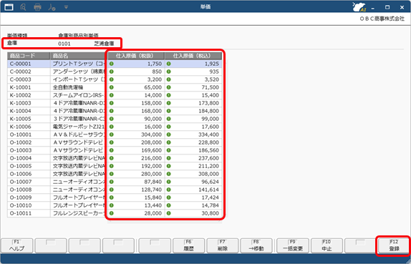
Task: Click the 商品コード column header
Action: coord(29,56)
